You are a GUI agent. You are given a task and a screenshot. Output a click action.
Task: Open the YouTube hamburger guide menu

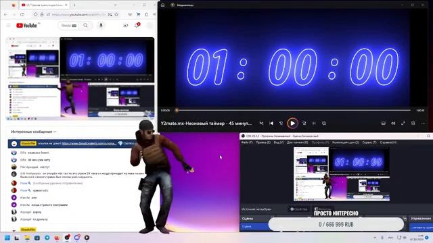[x=9, y=26]
